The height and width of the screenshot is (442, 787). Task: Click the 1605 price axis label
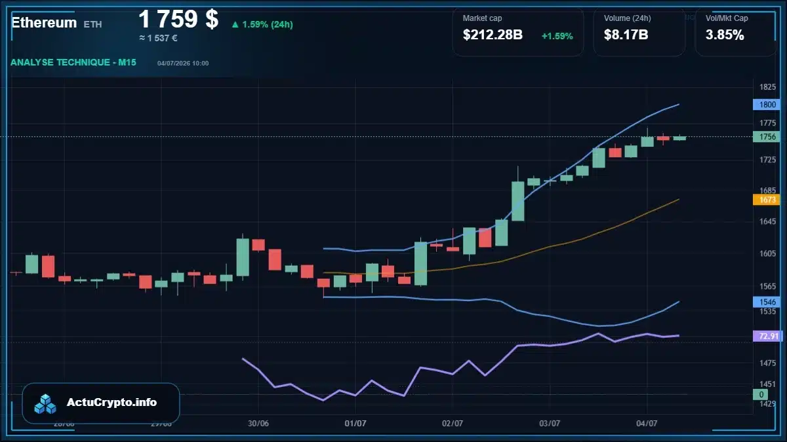(767, 253)
